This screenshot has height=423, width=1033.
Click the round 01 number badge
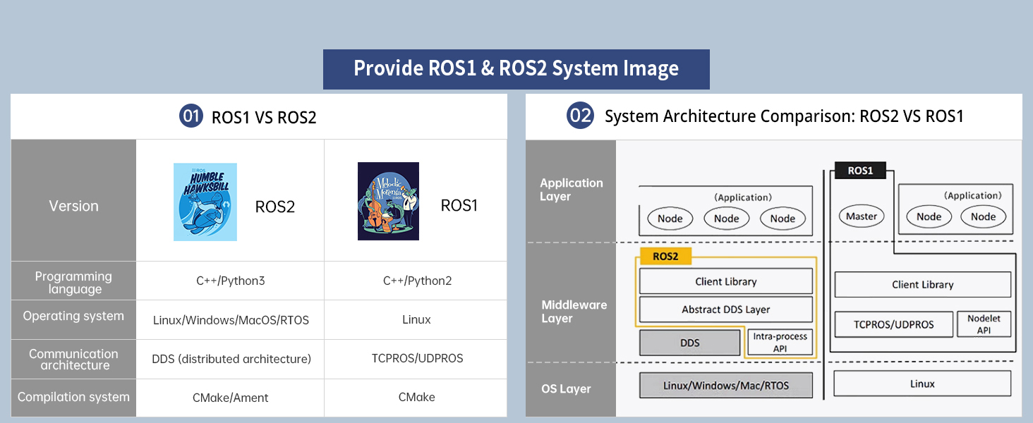(x=191, y=116)
